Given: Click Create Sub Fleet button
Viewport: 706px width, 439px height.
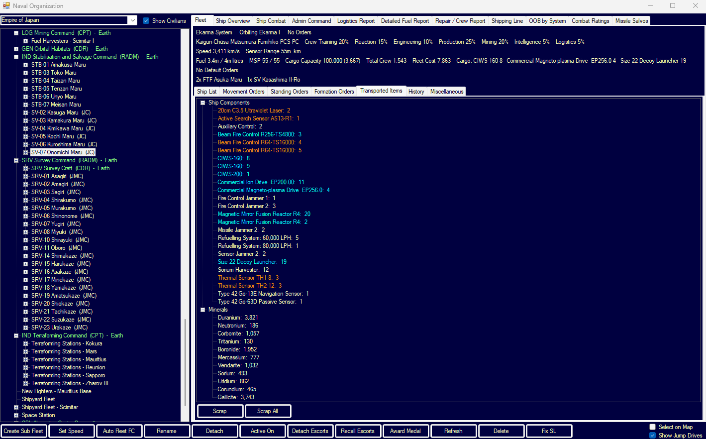Looking at the screenshot, I should point(23,431).
